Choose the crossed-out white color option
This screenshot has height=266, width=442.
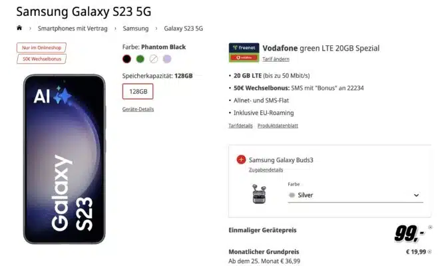154,59
